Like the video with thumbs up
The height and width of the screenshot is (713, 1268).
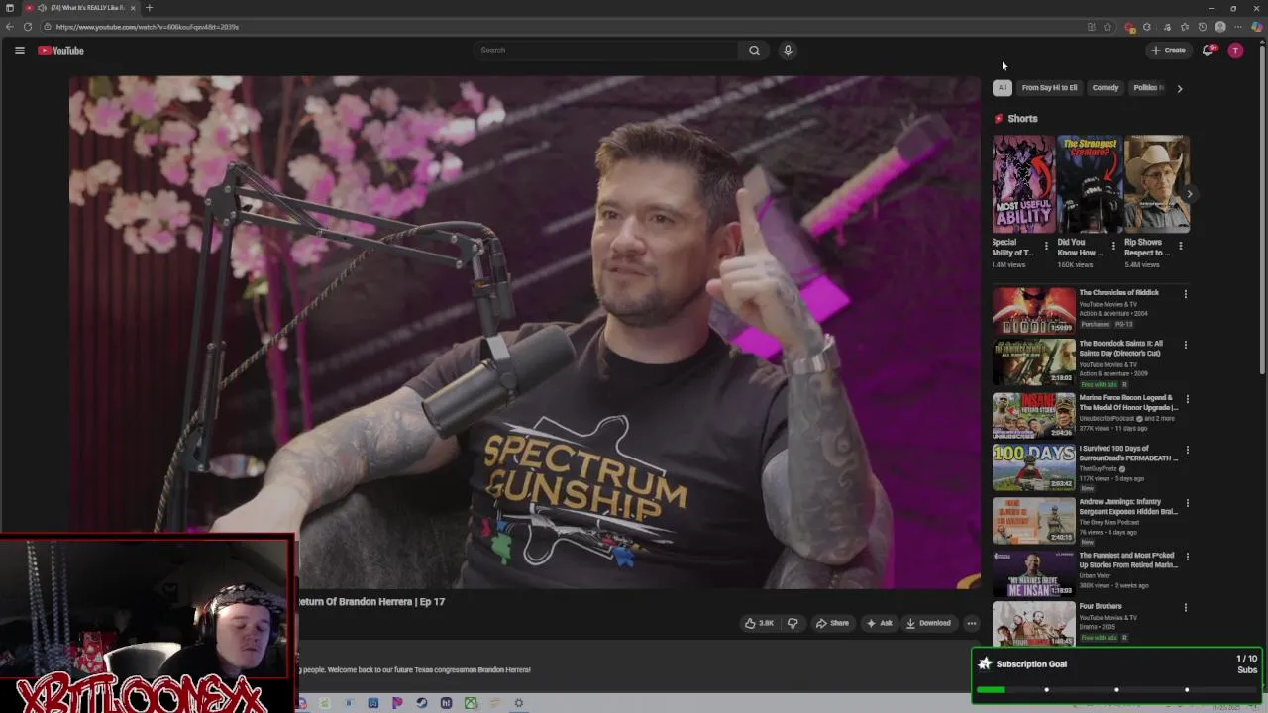pyautogui.click(x=759, y=623)
